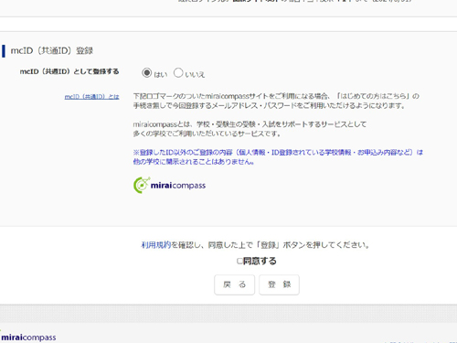
Task: Click the paragraph starting 下記ロゴマーク
Action: pyautogui.click(x=276, y=101)
